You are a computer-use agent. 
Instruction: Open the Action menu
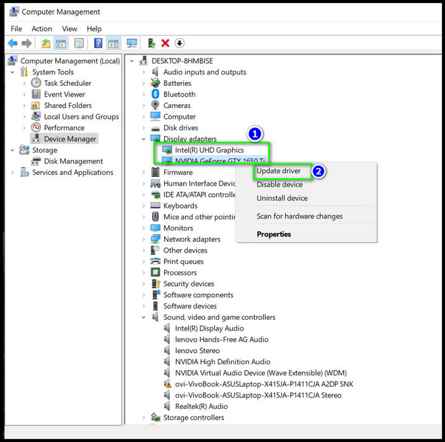pyautogui.click(x=42, y=29)
